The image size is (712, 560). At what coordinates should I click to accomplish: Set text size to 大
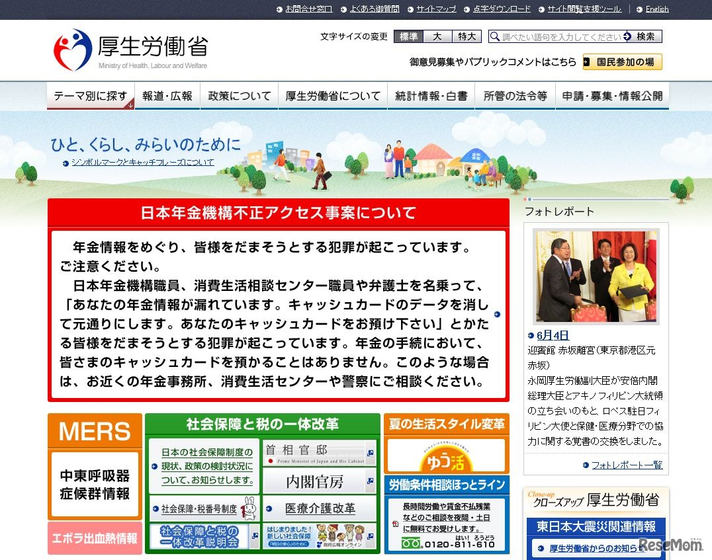(x=437, y=36)
